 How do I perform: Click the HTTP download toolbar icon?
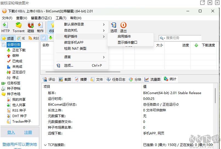click(5, 27)
